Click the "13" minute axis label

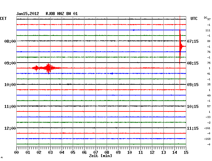click(163, 153)
